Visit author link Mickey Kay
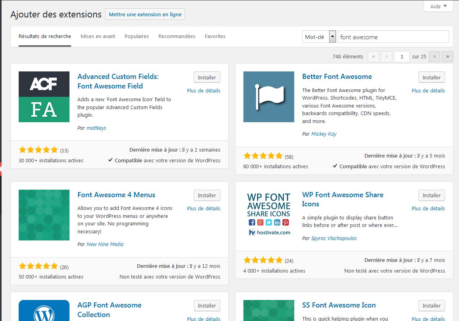This screenshot has width=459, height=321. (x=324, y=134)
